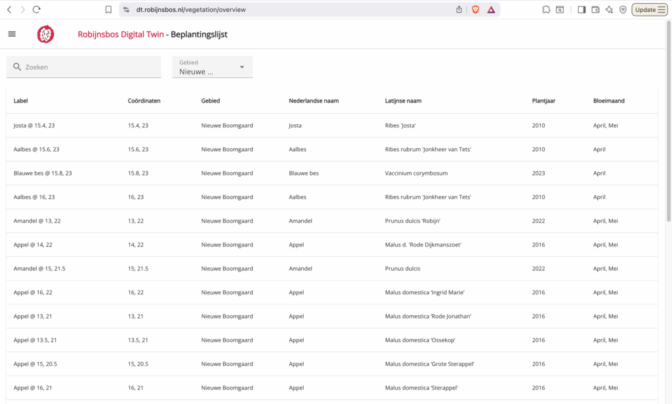Click the Bloeimaand column header

608,101
